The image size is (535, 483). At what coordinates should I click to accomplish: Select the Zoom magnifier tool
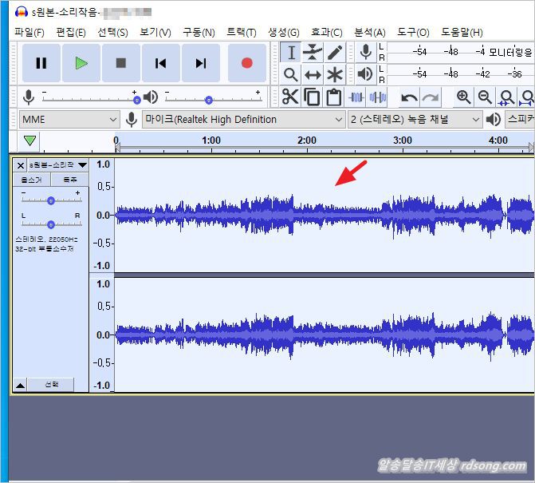point(291,74)
